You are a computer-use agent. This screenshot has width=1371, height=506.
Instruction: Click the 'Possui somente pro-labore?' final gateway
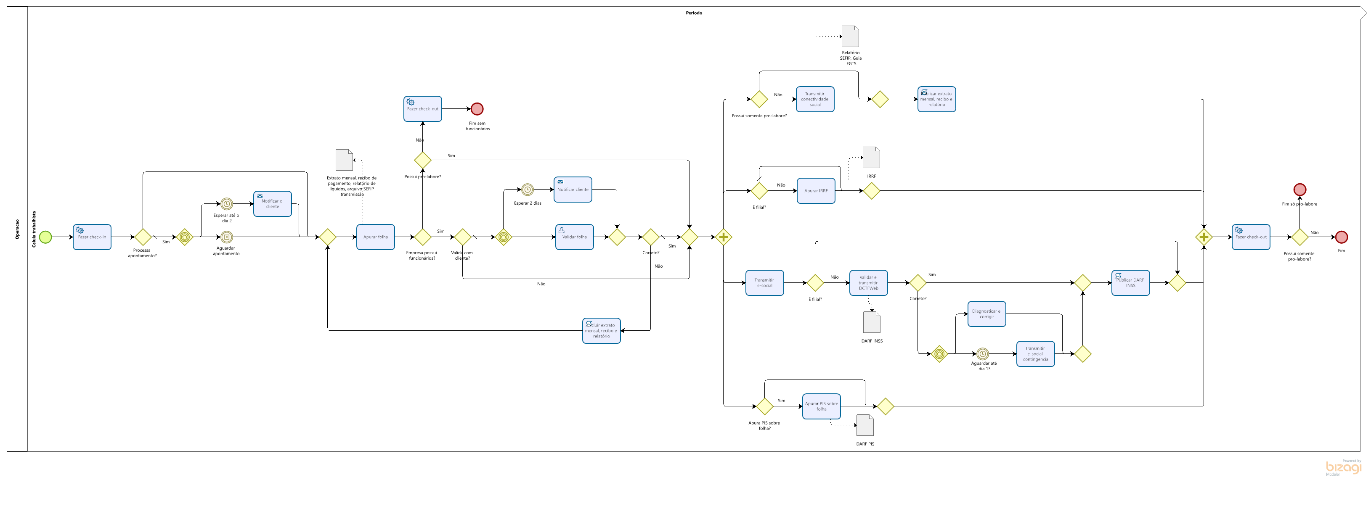click(x=1300, y=237)
